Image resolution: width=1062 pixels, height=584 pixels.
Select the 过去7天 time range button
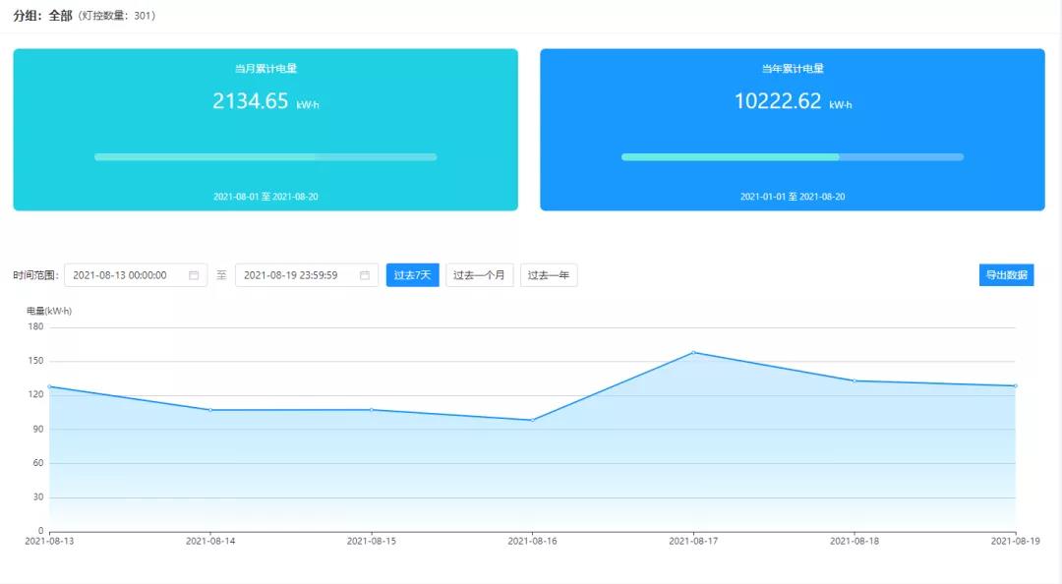(x=412, y=275)
